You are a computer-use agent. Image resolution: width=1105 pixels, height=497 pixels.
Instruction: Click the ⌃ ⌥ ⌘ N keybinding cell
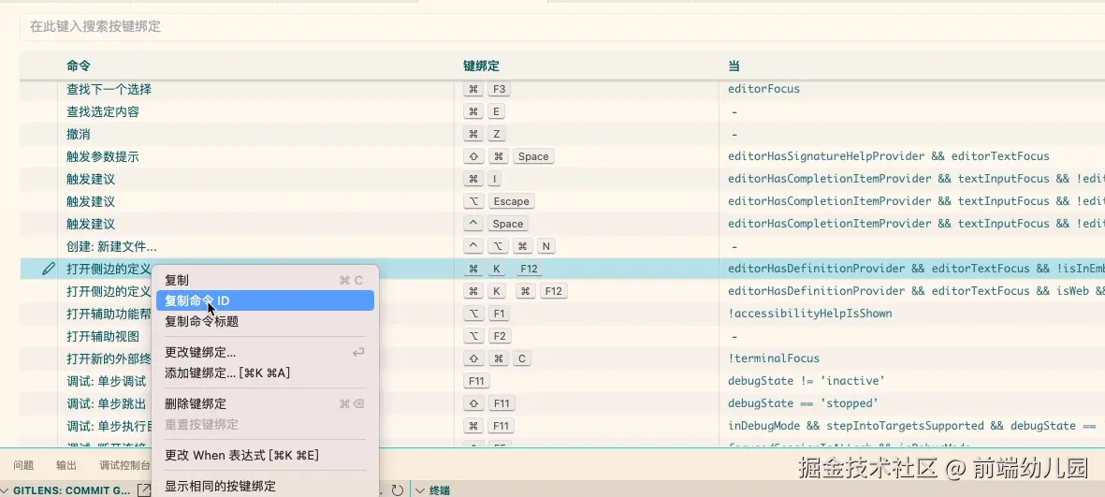point(510,247)
